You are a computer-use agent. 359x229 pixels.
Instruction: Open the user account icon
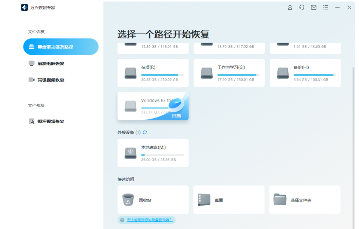coord(290,7)
